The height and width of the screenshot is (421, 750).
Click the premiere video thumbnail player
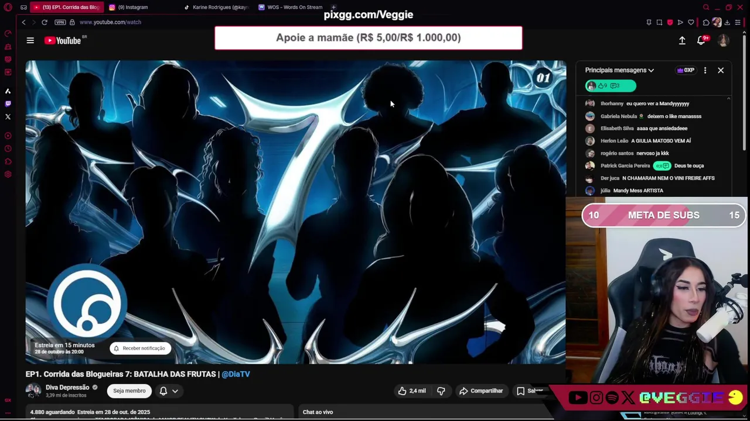pos(296,212)
